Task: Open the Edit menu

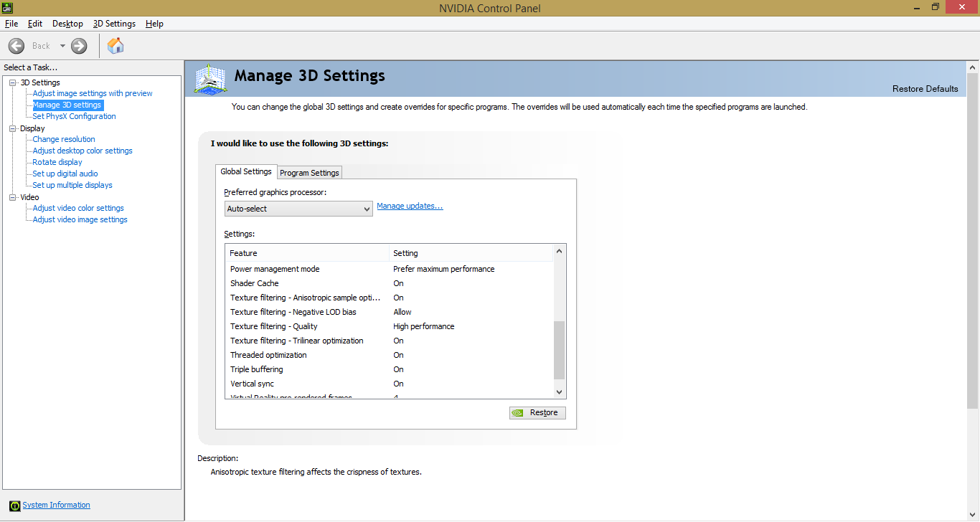Action: pyautogui.click(x=35, y=24)
